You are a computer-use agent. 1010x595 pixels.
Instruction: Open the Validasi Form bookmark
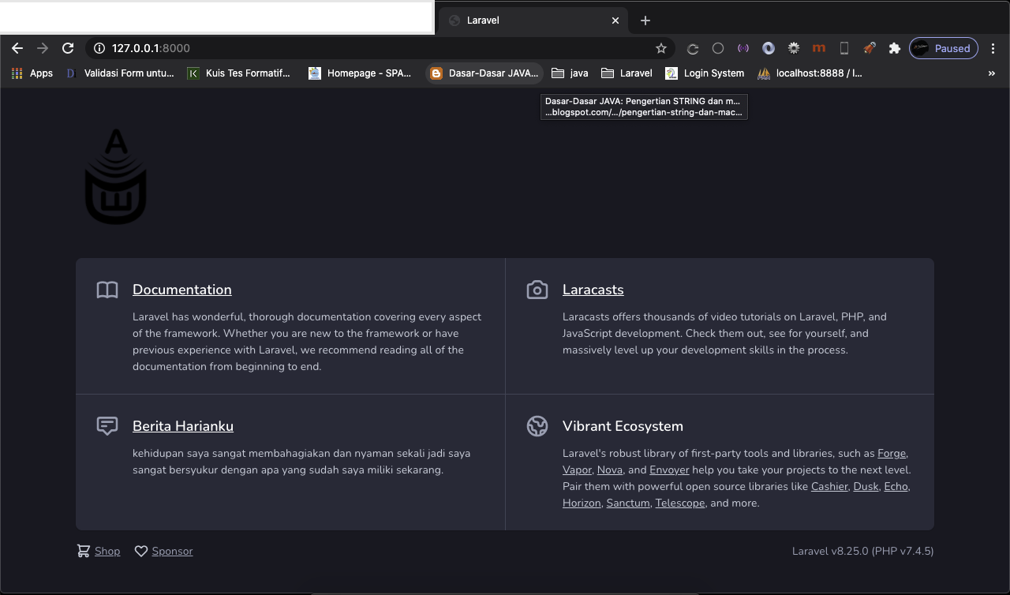pyautogui.click(x=119, y=73)
